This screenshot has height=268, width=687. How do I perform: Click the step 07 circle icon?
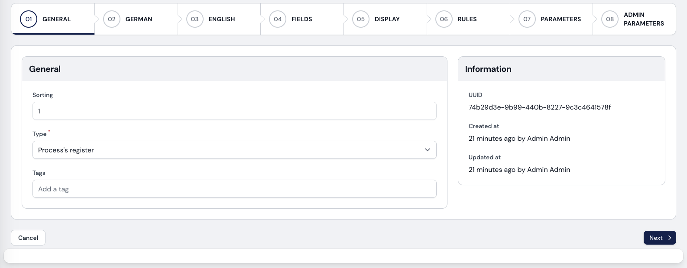click(527, 19)
